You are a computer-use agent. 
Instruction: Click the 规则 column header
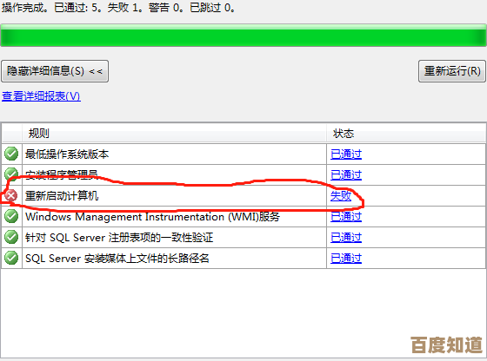pyautogui.click(x=174, y=134)
